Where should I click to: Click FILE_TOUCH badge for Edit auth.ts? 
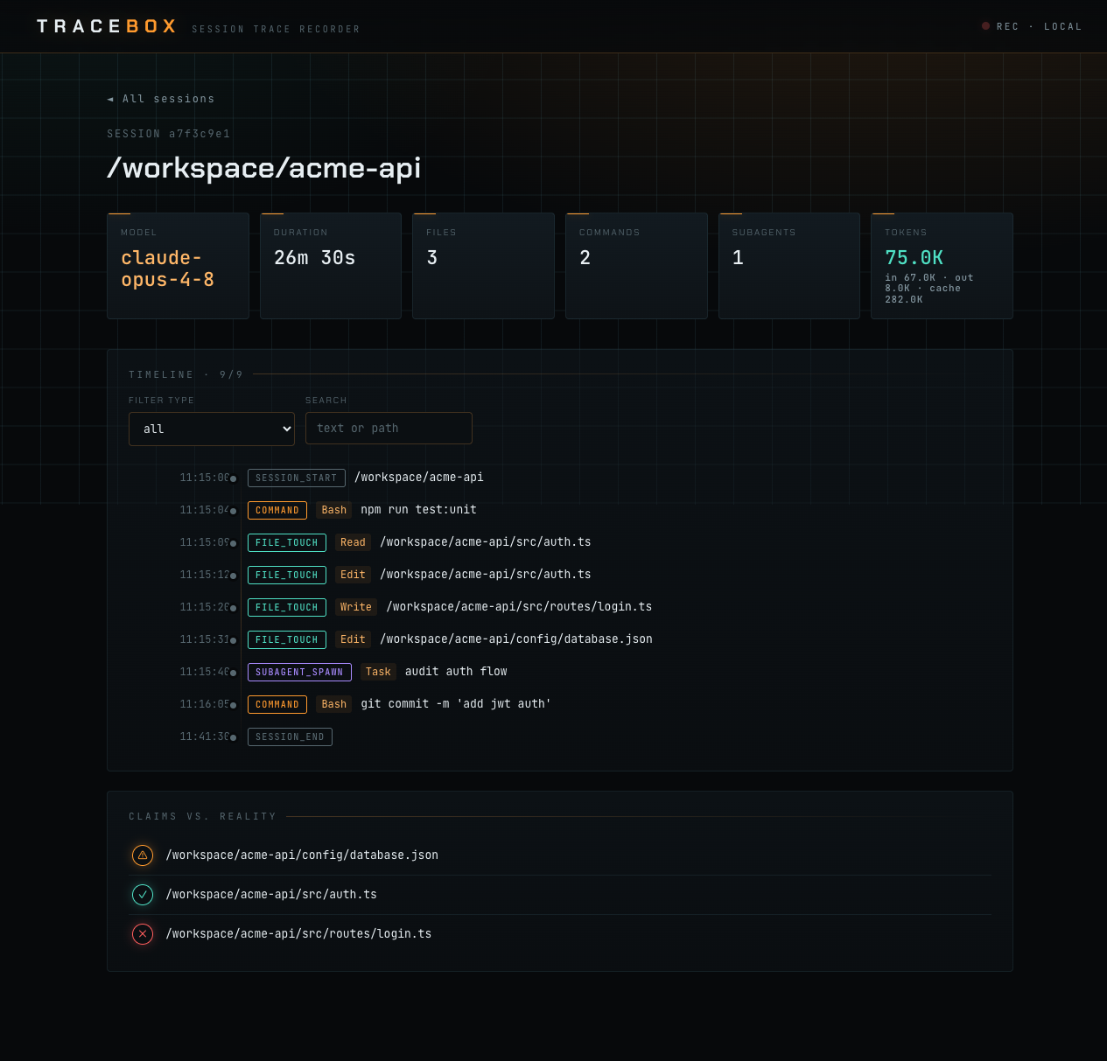pyautogui.click(x=287, y=575)
